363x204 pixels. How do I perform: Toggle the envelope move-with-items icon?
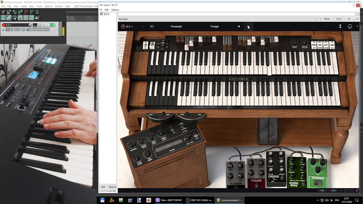[x=20, y=18]
